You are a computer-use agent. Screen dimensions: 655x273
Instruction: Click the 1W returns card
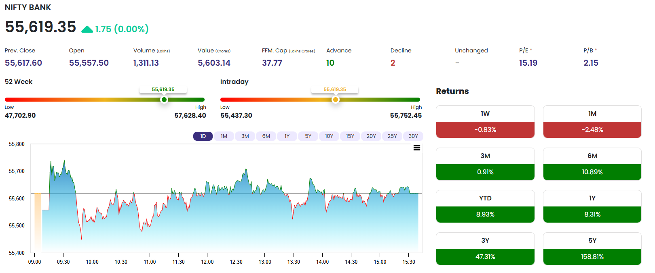pos(485,122)
